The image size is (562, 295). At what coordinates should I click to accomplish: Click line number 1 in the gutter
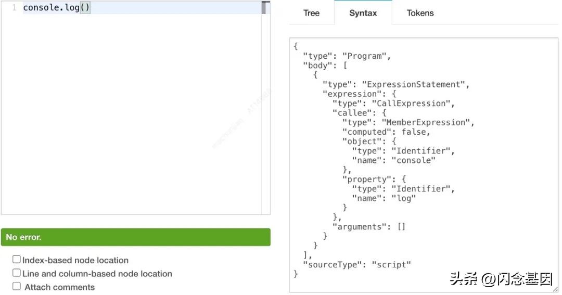14,8
